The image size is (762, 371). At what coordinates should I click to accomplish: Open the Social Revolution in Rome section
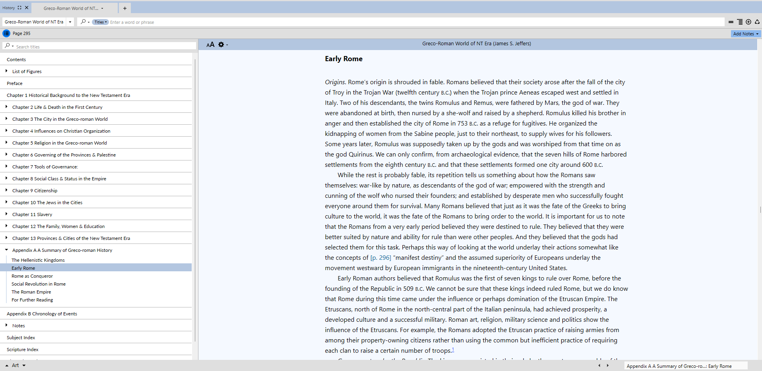(39, 284)
